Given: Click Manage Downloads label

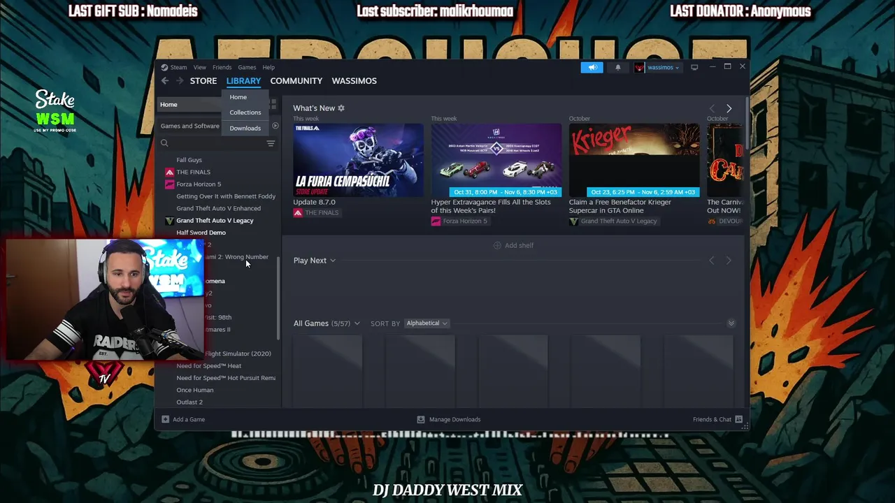Looking at the screenshot, I should (455, 419).
